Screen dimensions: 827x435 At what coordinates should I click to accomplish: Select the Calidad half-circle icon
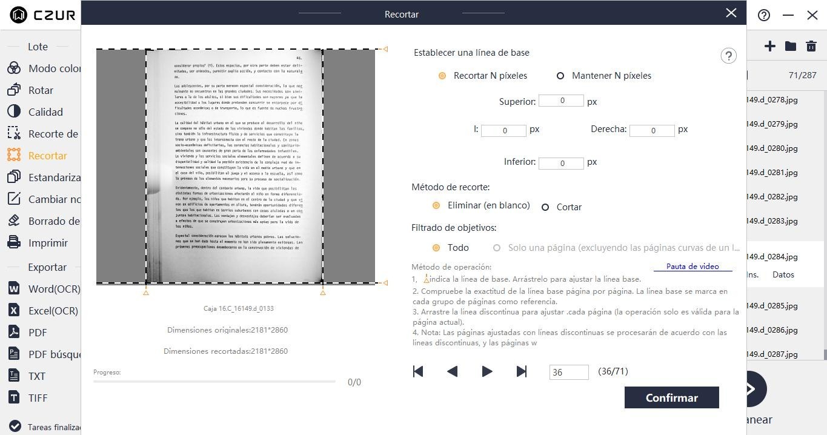point(14,111)
